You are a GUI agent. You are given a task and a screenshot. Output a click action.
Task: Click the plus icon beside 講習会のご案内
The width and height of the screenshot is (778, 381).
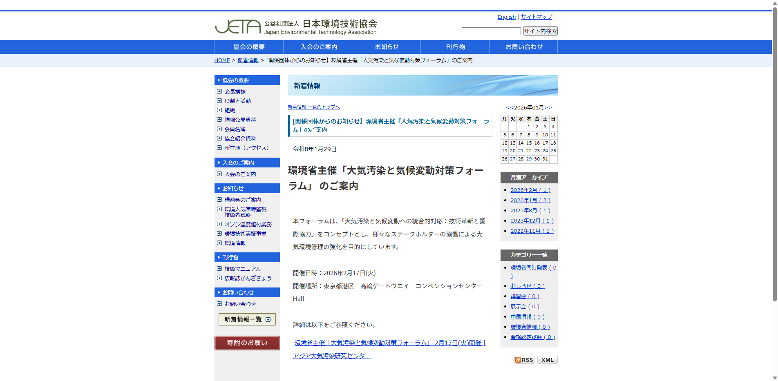pyautogui.click(x=219, y=199)
